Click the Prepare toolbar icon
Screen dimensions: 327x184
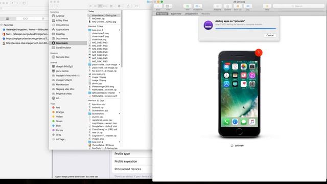217,6
